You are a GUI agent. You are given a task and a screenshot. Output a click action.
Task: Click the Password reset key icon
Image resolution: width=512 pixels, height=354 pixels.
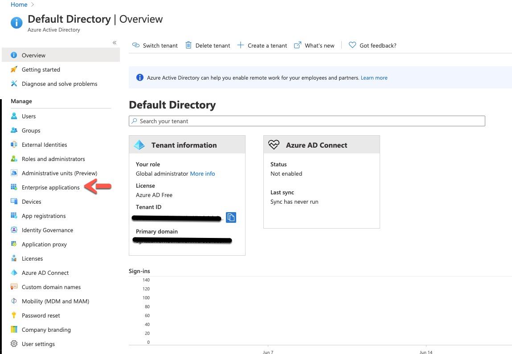(14, 315)
